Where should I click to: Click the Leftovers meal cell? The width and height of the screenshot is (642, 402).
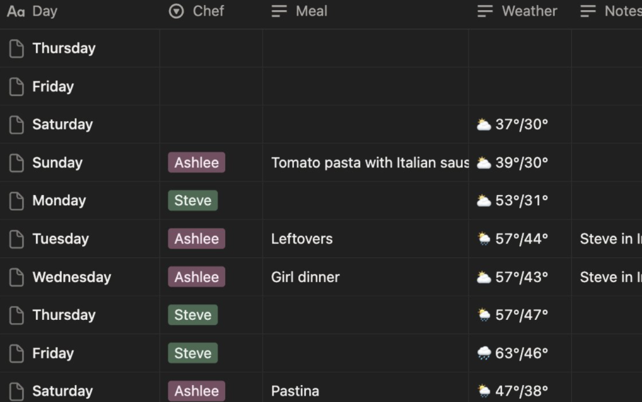tap(302, 239)
